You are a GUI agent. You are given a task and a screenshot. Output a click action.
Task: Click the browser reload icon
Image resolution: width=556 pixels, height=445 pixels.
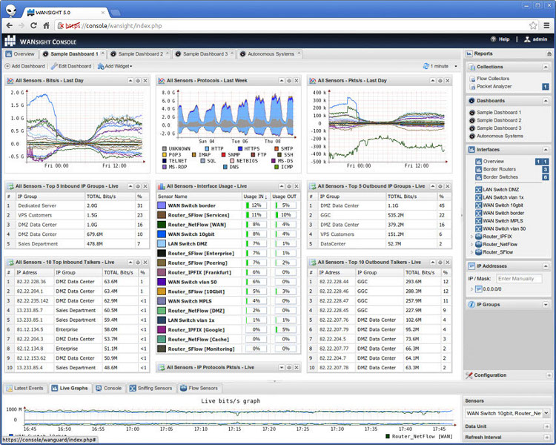click(33, 25)
